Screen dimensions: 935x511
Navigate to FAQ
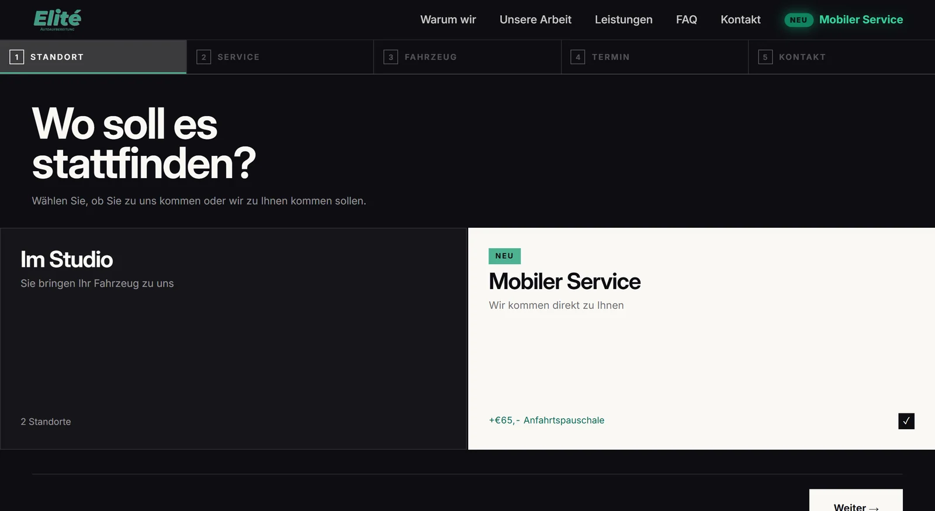click(687, 20)
